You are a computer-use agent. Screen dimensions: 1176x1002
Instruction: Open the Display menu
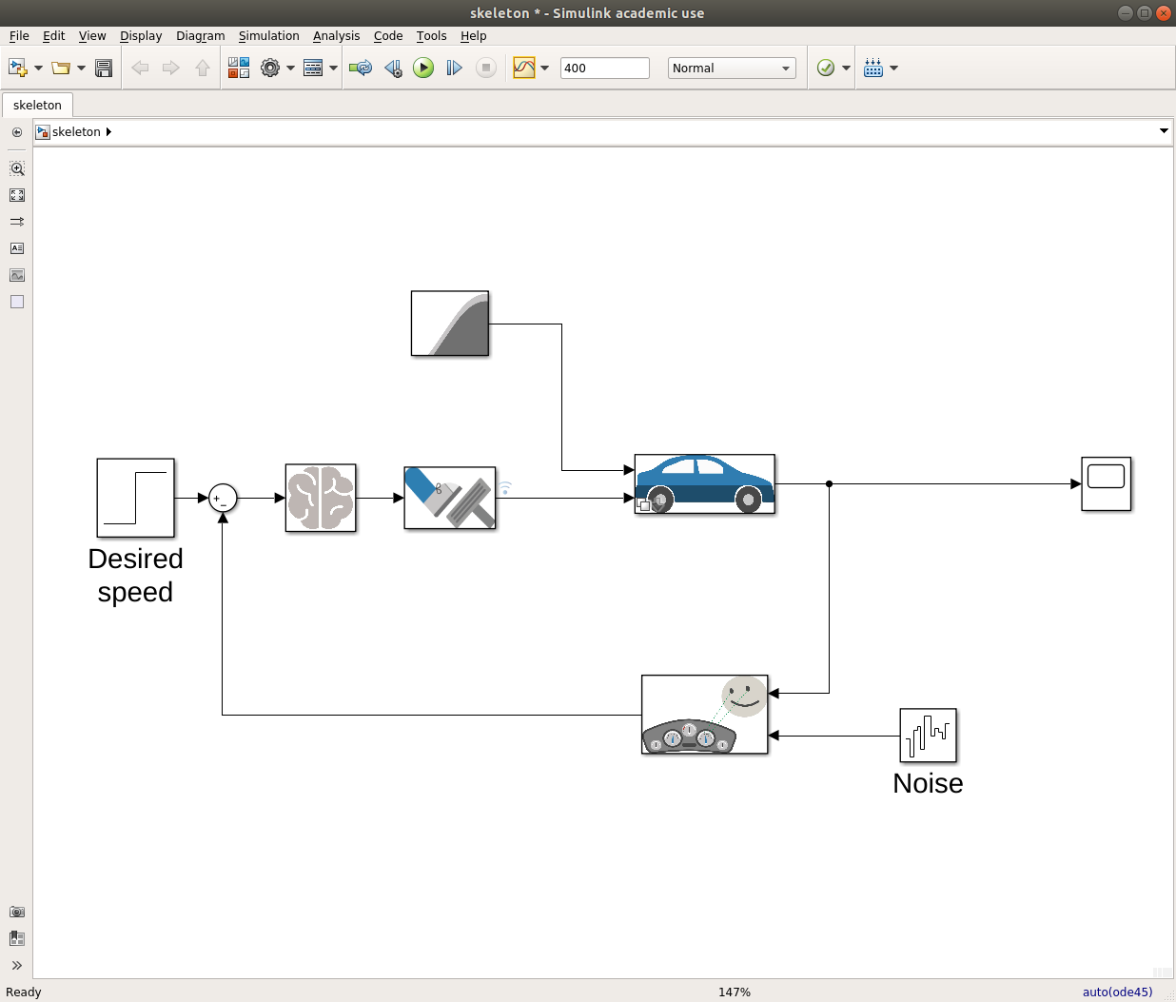141,35
